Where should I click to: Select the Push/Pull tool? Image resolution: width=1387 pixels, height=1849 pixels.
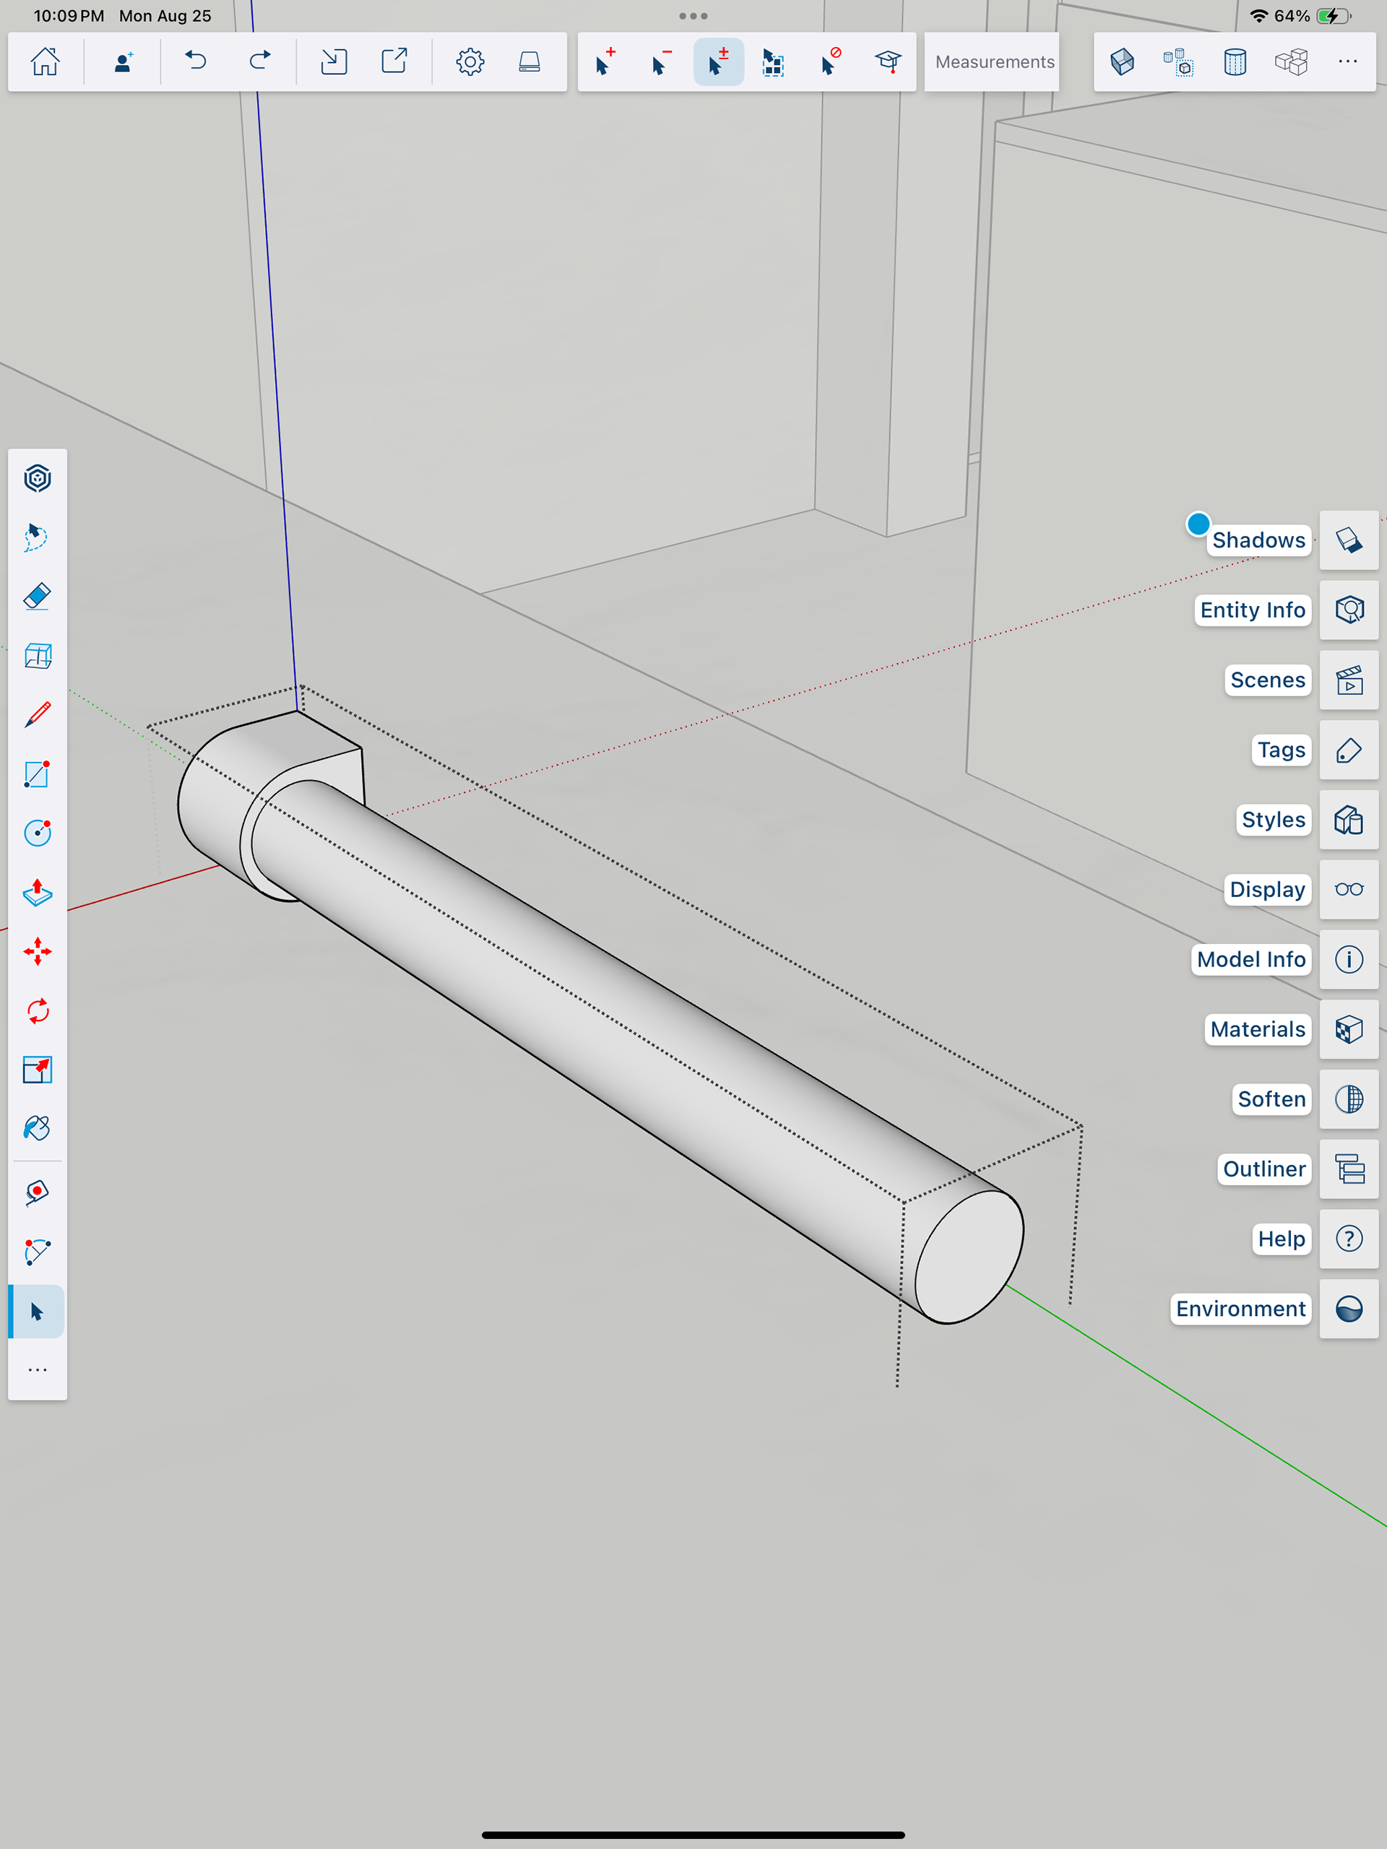(x=38, y=893)
